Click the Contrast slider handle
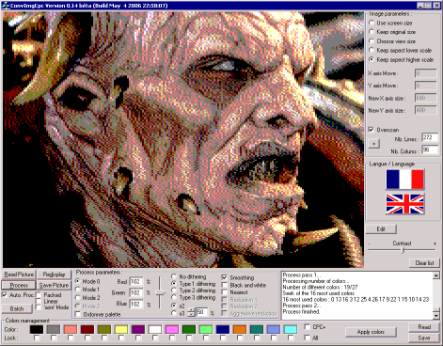 pyautogui.click(x=403, y=250)
